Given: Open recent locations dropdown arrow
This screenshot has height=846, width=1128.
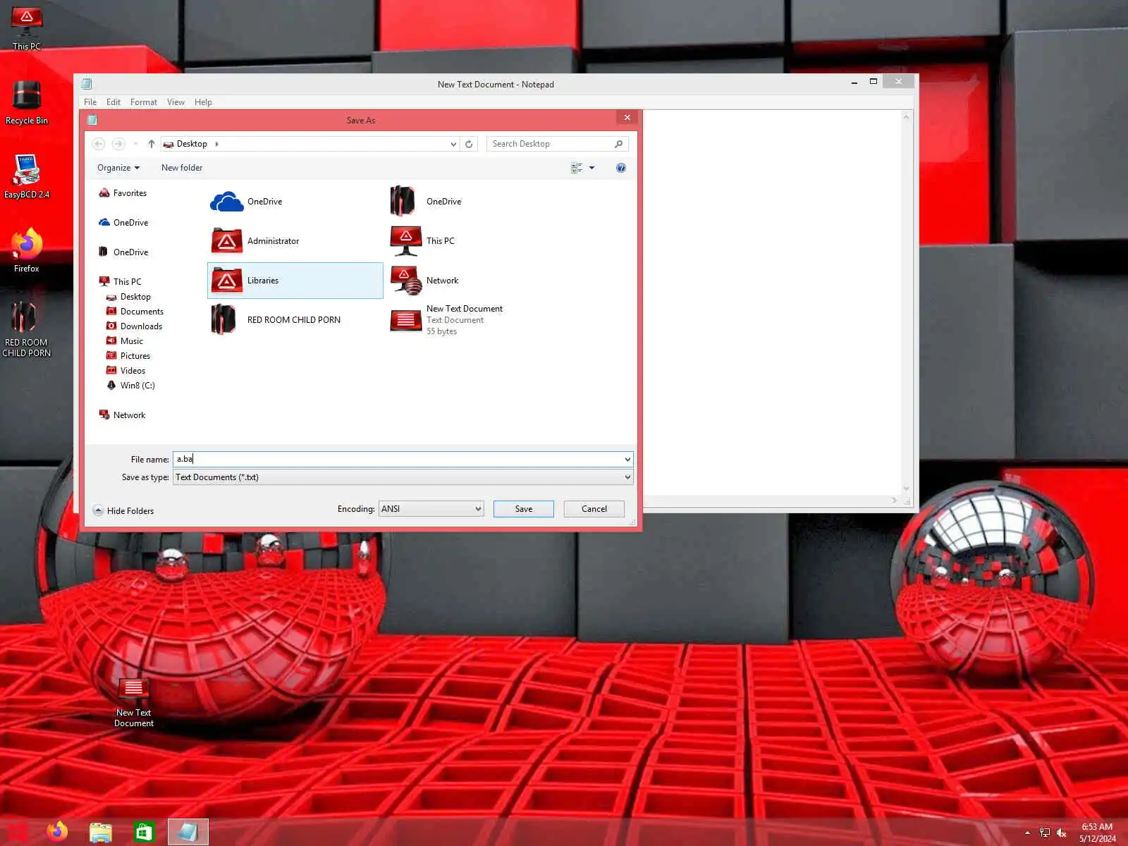Looking at the screenshot, I should pos(135,144).
